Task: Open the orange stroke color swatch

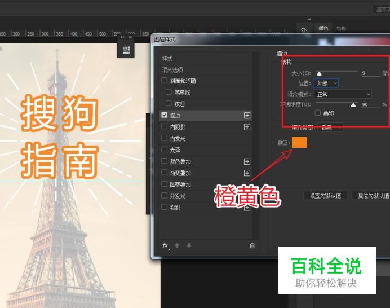Action: 299,142
